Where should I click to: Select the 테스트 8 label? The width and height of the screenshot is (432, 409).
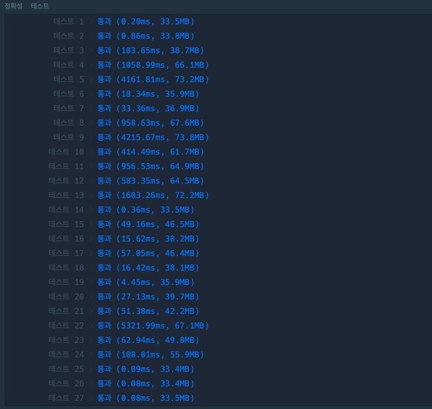(x=68, y=123)
